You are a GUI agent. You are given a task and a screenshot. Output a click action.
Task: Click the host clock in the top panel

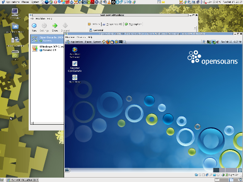[x=233, y=2]
